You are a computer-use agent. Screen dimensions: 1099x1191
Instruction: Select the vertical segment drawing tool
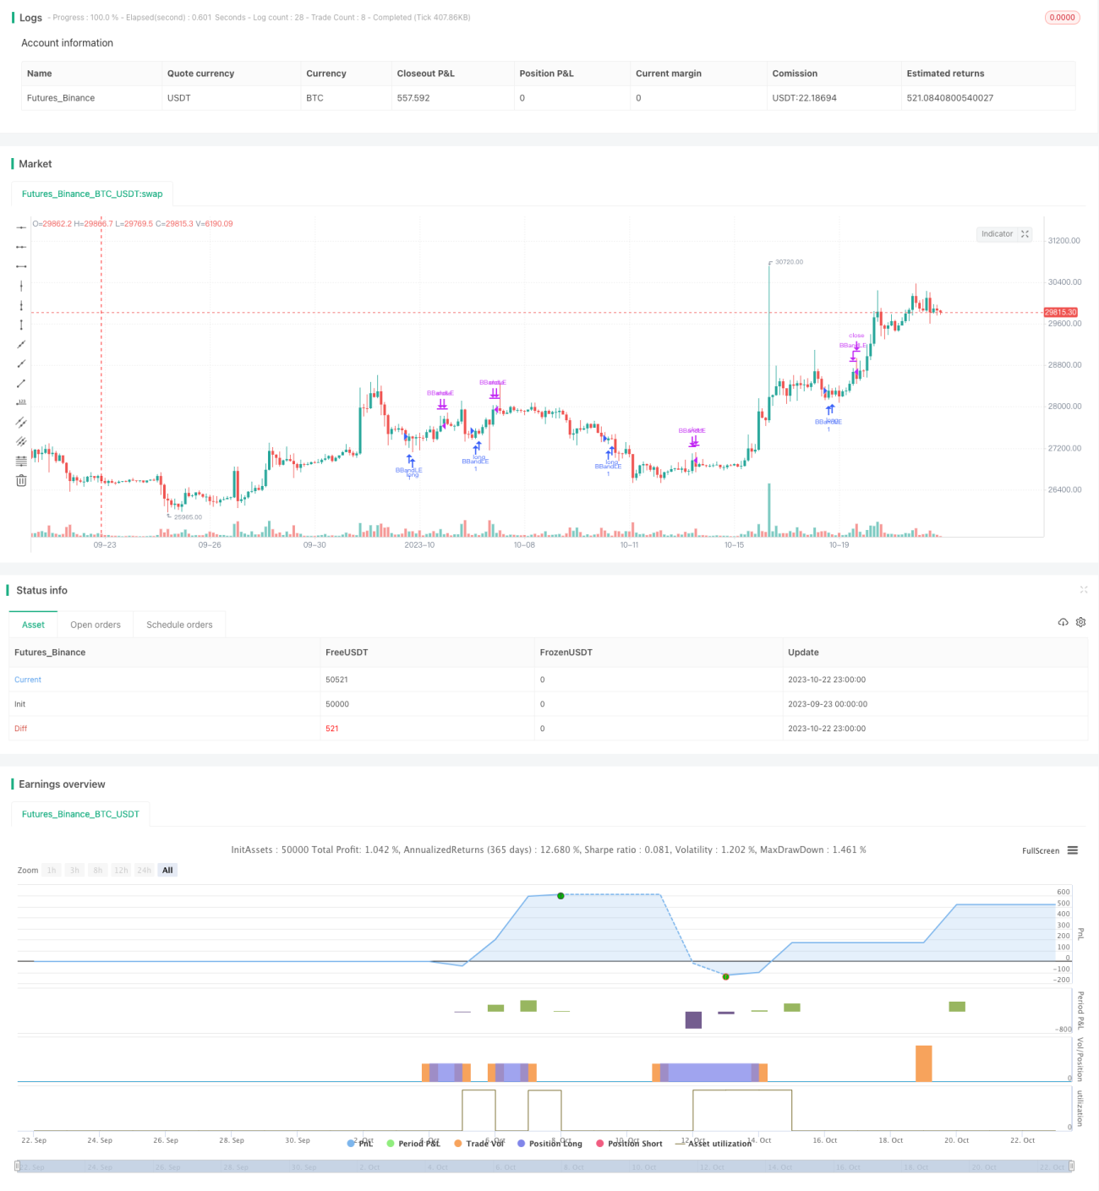tap(21, 325)
